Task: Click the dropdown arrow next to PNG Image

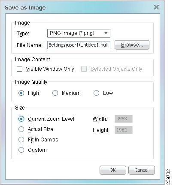Action: pyautogui.click(x=106, y=33)
